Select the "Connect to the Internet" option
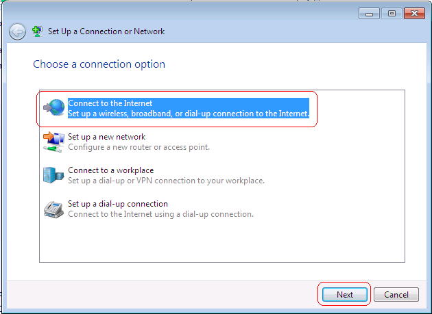432x314 pixels. [x=110, y=103]
